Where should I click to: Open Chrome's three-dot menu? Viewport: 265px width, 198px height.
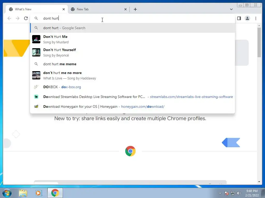point(256,18)
